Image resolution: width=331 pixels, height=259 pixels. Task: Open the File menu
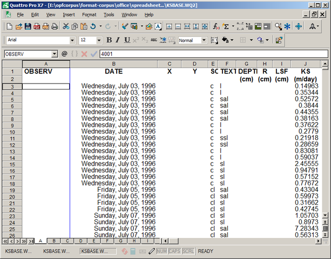pos(21,15)
